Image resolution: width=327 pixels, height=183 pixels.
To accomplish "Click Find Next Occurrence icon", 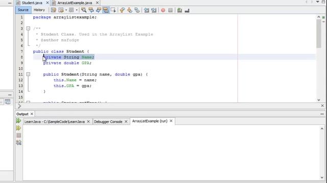I will [99, 10].
